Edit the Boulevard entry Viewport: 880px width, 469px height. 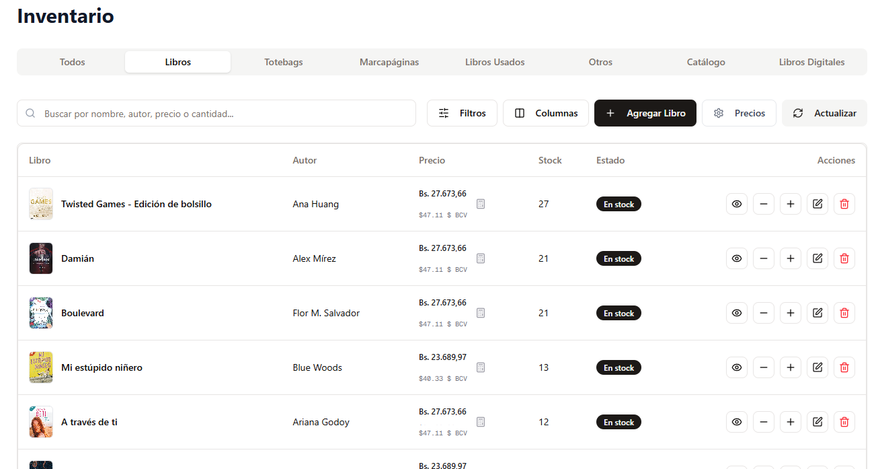817,313
